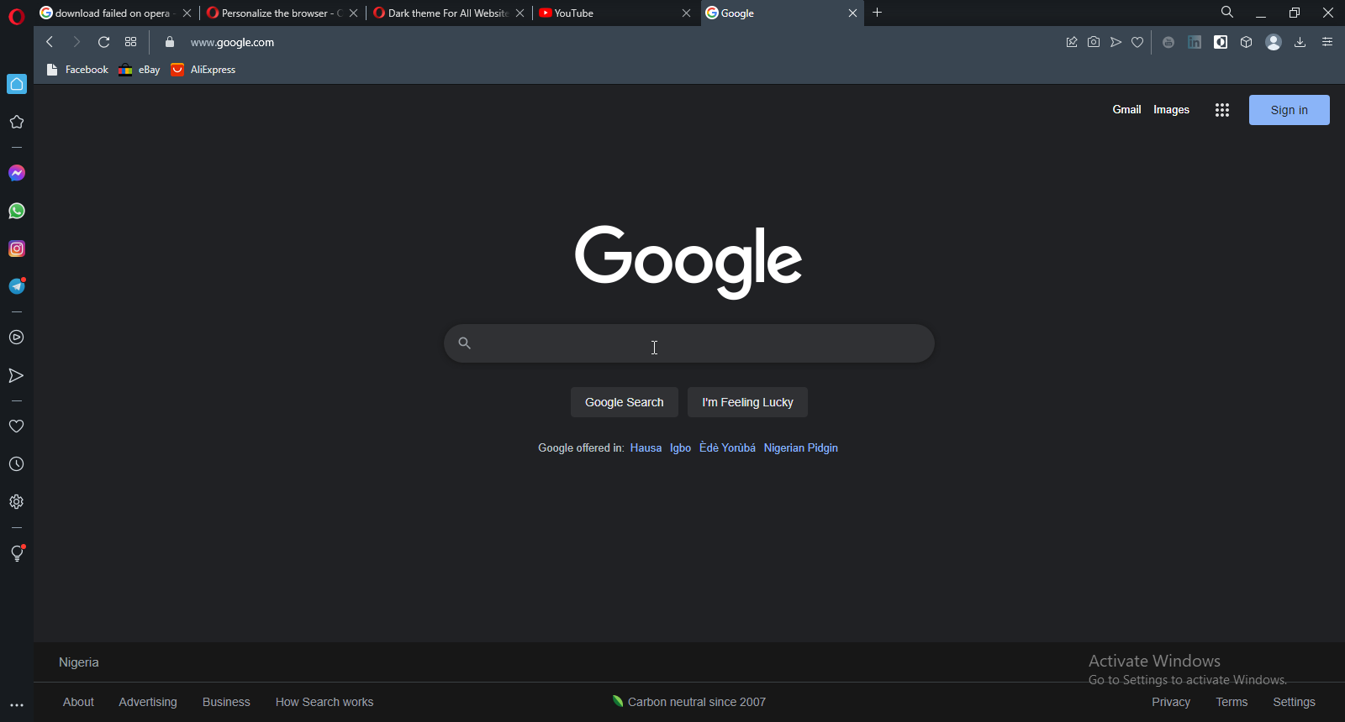
Task: Open the AliExpress bookmark
Action: coord(203,70)
